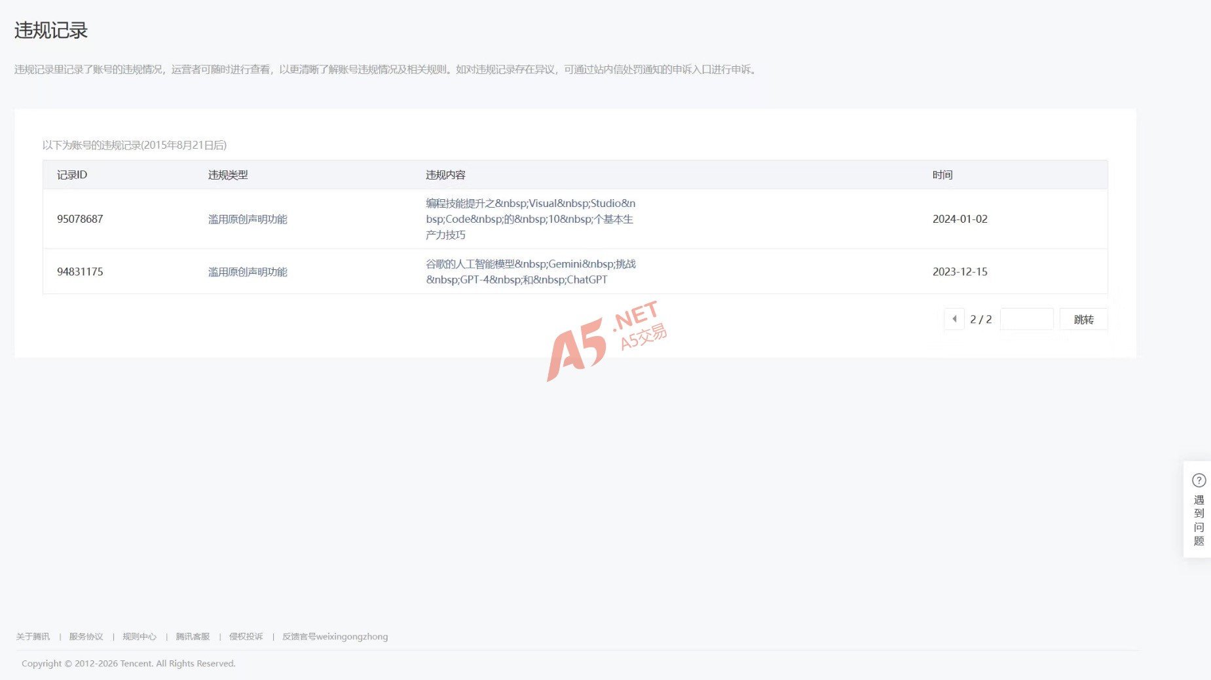The image size is (1211, 680).
Task: Click 滥用原创声明功能 in the first row
Action: (x=248, y=219)
